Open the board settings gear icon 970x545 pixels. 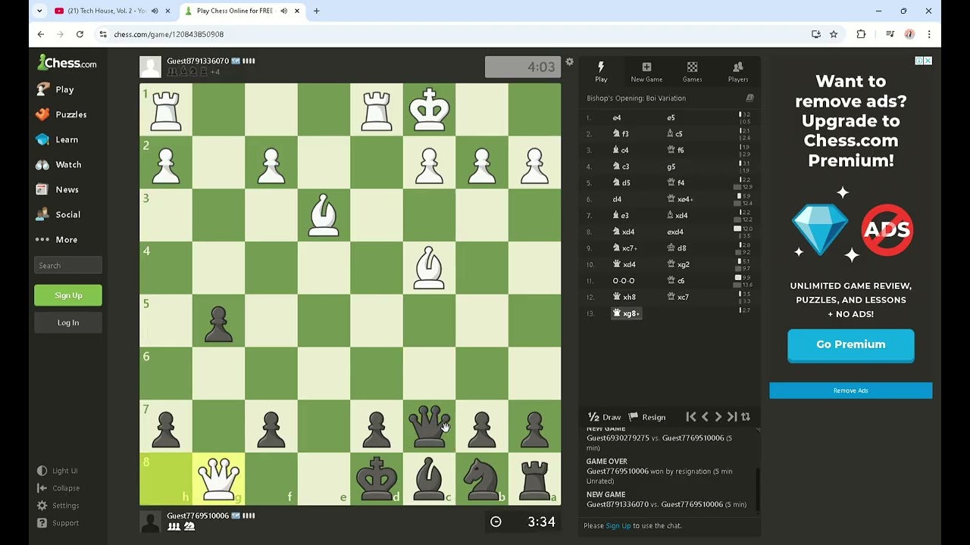point(569,62)
